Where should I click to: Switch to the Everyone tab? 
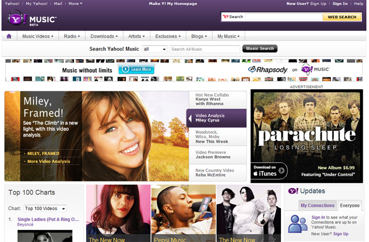click(350, 206)
